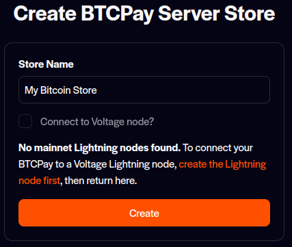This screenshot has height=247, width=292.
Task: Click the 'Store Name' field label
Action: click(x=46, y=64)
